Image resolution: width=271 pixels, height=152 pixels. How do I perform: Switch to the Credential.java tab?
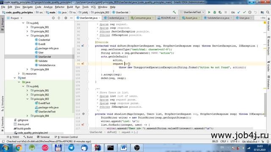click(x=116, y=18)
